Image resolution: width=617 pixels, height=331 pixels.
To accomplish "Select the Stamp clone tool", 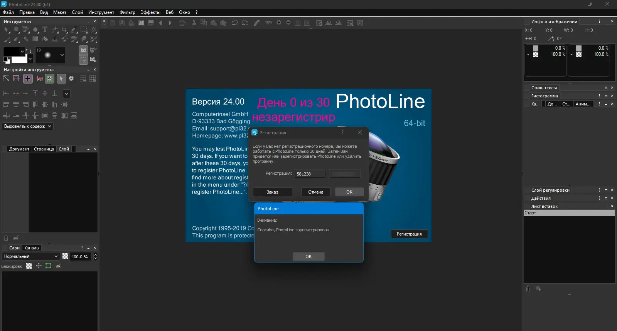I will [x=55, y=39].
